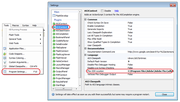Image resolution: width=180 pixels, height=102 pixels.
Task: Click the AS3Context plugin puzzle icon
Action: [54, 27]
